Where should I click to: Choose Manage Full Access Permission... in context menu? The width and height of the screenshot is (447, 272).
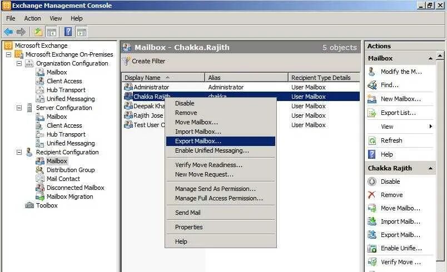tap(221, 198)
